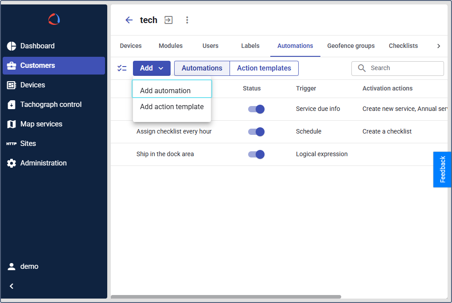This screenshot has width=452, height=303.
Task: Click the login-as icon next to tech
Action: click(168, 20)
